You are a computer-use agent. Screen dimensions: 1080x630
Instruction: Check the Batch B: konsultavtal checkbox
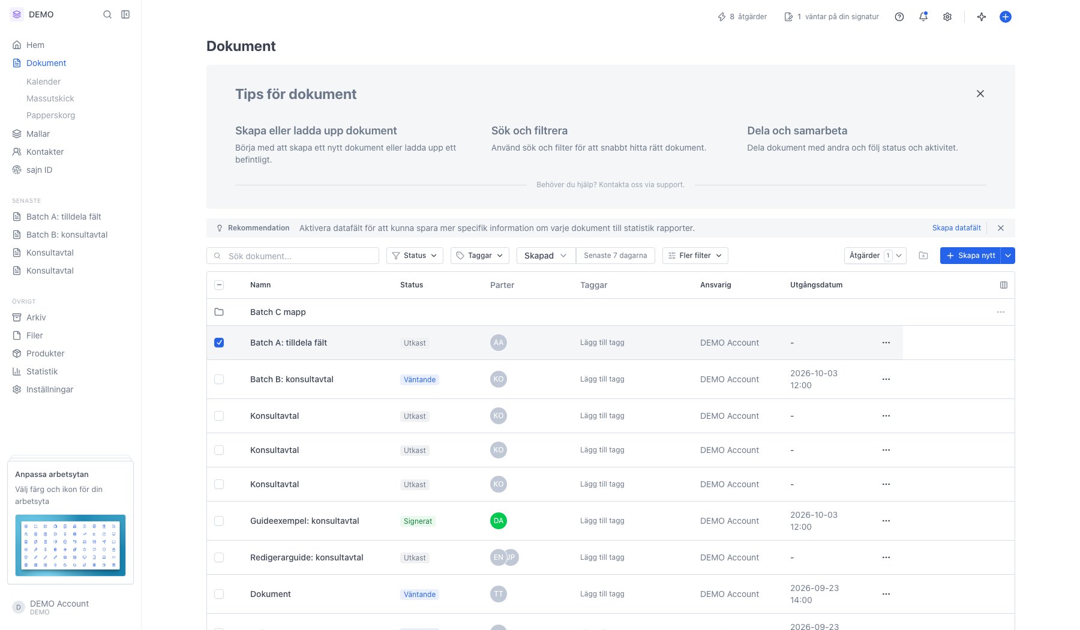point(219,379)
